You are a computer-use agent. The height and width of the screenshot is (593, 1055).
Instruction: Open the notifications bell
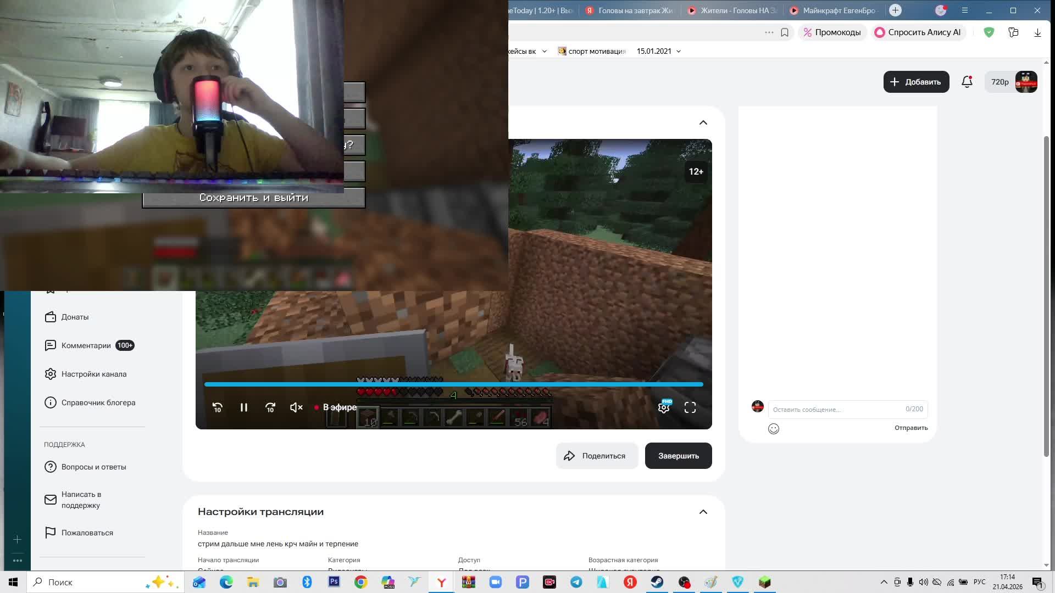tap(967, 82)
